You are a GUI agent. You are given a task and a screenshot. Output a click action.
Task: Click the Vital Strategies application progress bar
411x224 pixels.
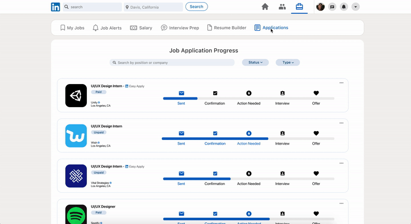pyautogui.click(x=249, y=179)
